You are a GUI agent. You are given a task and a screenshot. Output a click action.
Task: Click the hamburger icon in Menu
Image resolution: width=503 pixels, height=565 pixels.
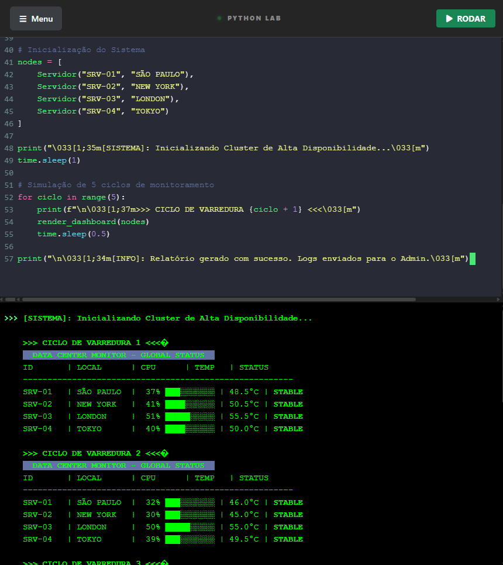tap(23, 19)
